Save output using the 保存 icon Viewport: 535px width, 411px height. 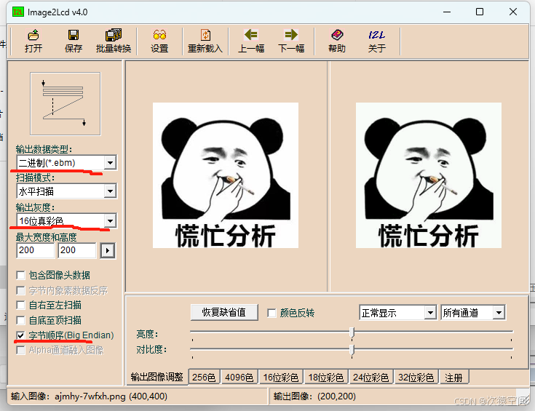pos(73,41)
